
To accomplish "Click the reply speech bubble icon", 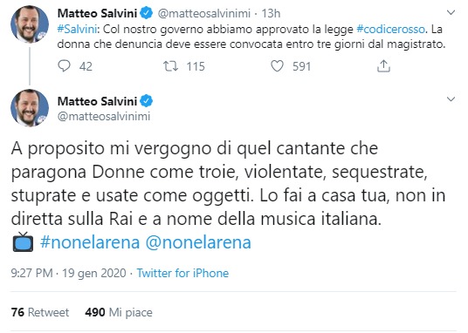I will click(64, 66).
